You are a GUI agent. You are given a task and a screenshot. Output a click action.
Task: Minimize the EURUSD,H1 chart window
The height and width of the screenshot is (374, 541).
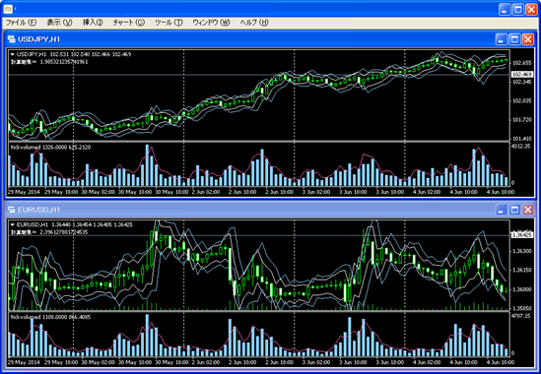point(501,210)
